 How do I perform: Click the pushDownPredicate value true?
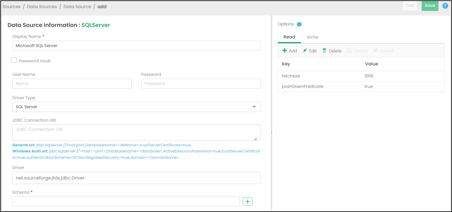pos(368,87)
